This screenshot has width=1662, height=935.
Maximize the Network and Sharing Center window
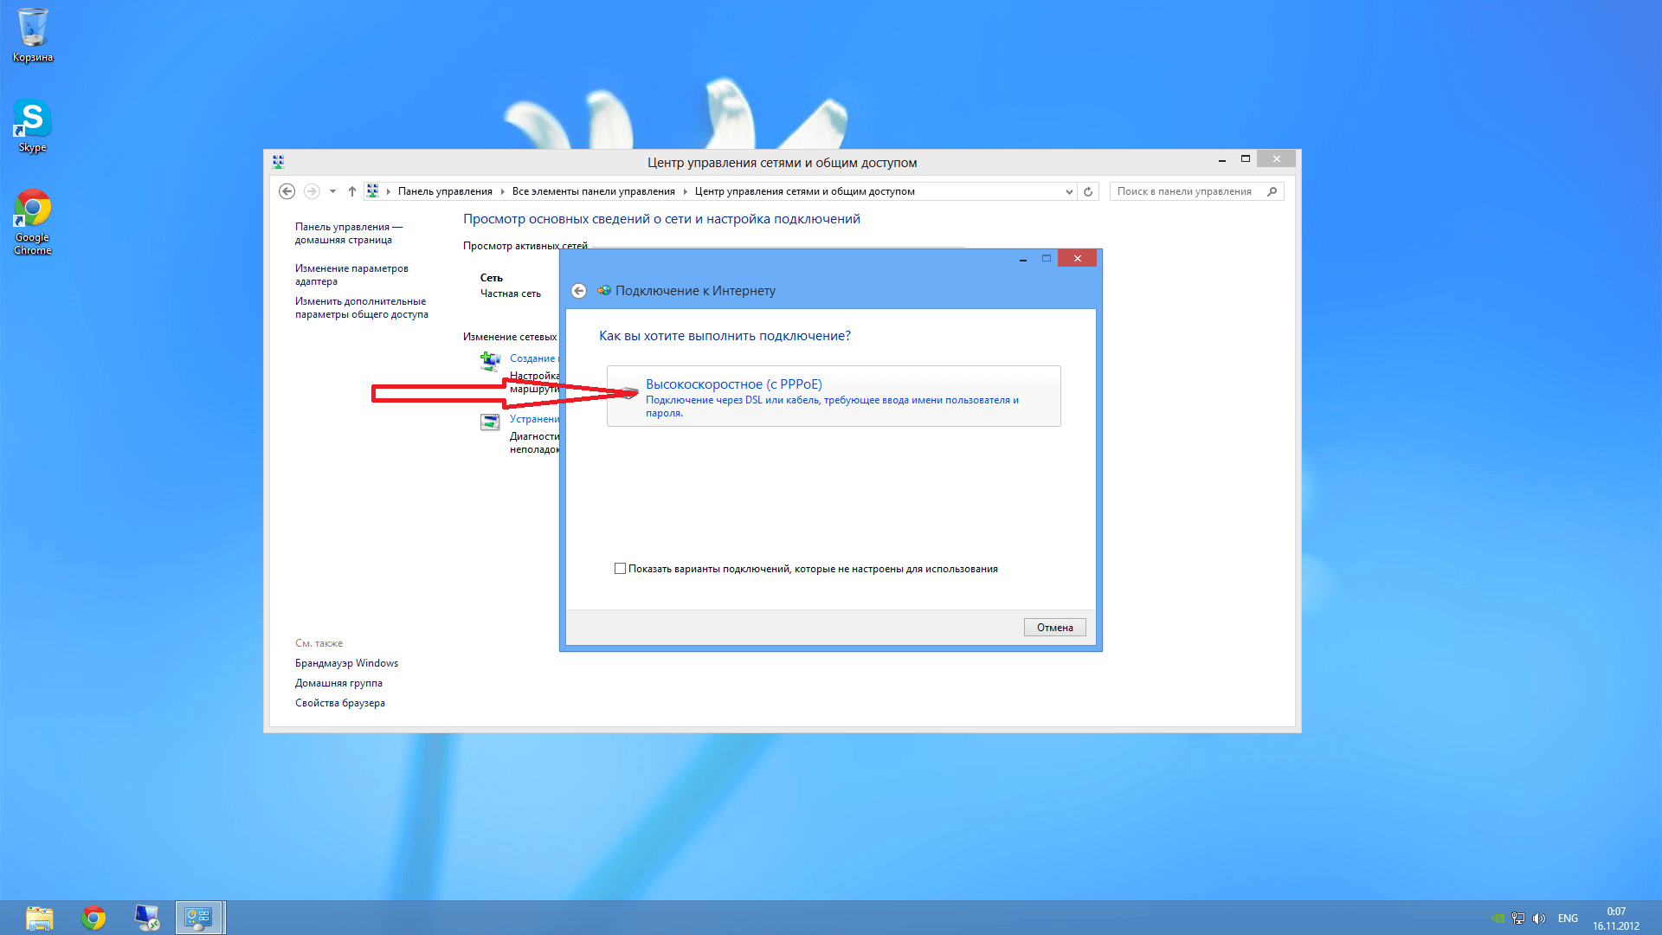click(1246, 159)
